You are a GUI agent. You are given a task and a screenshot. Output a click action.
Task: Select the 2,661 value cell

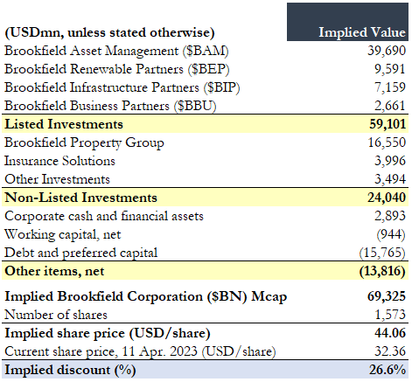click(x=390, y=106)
